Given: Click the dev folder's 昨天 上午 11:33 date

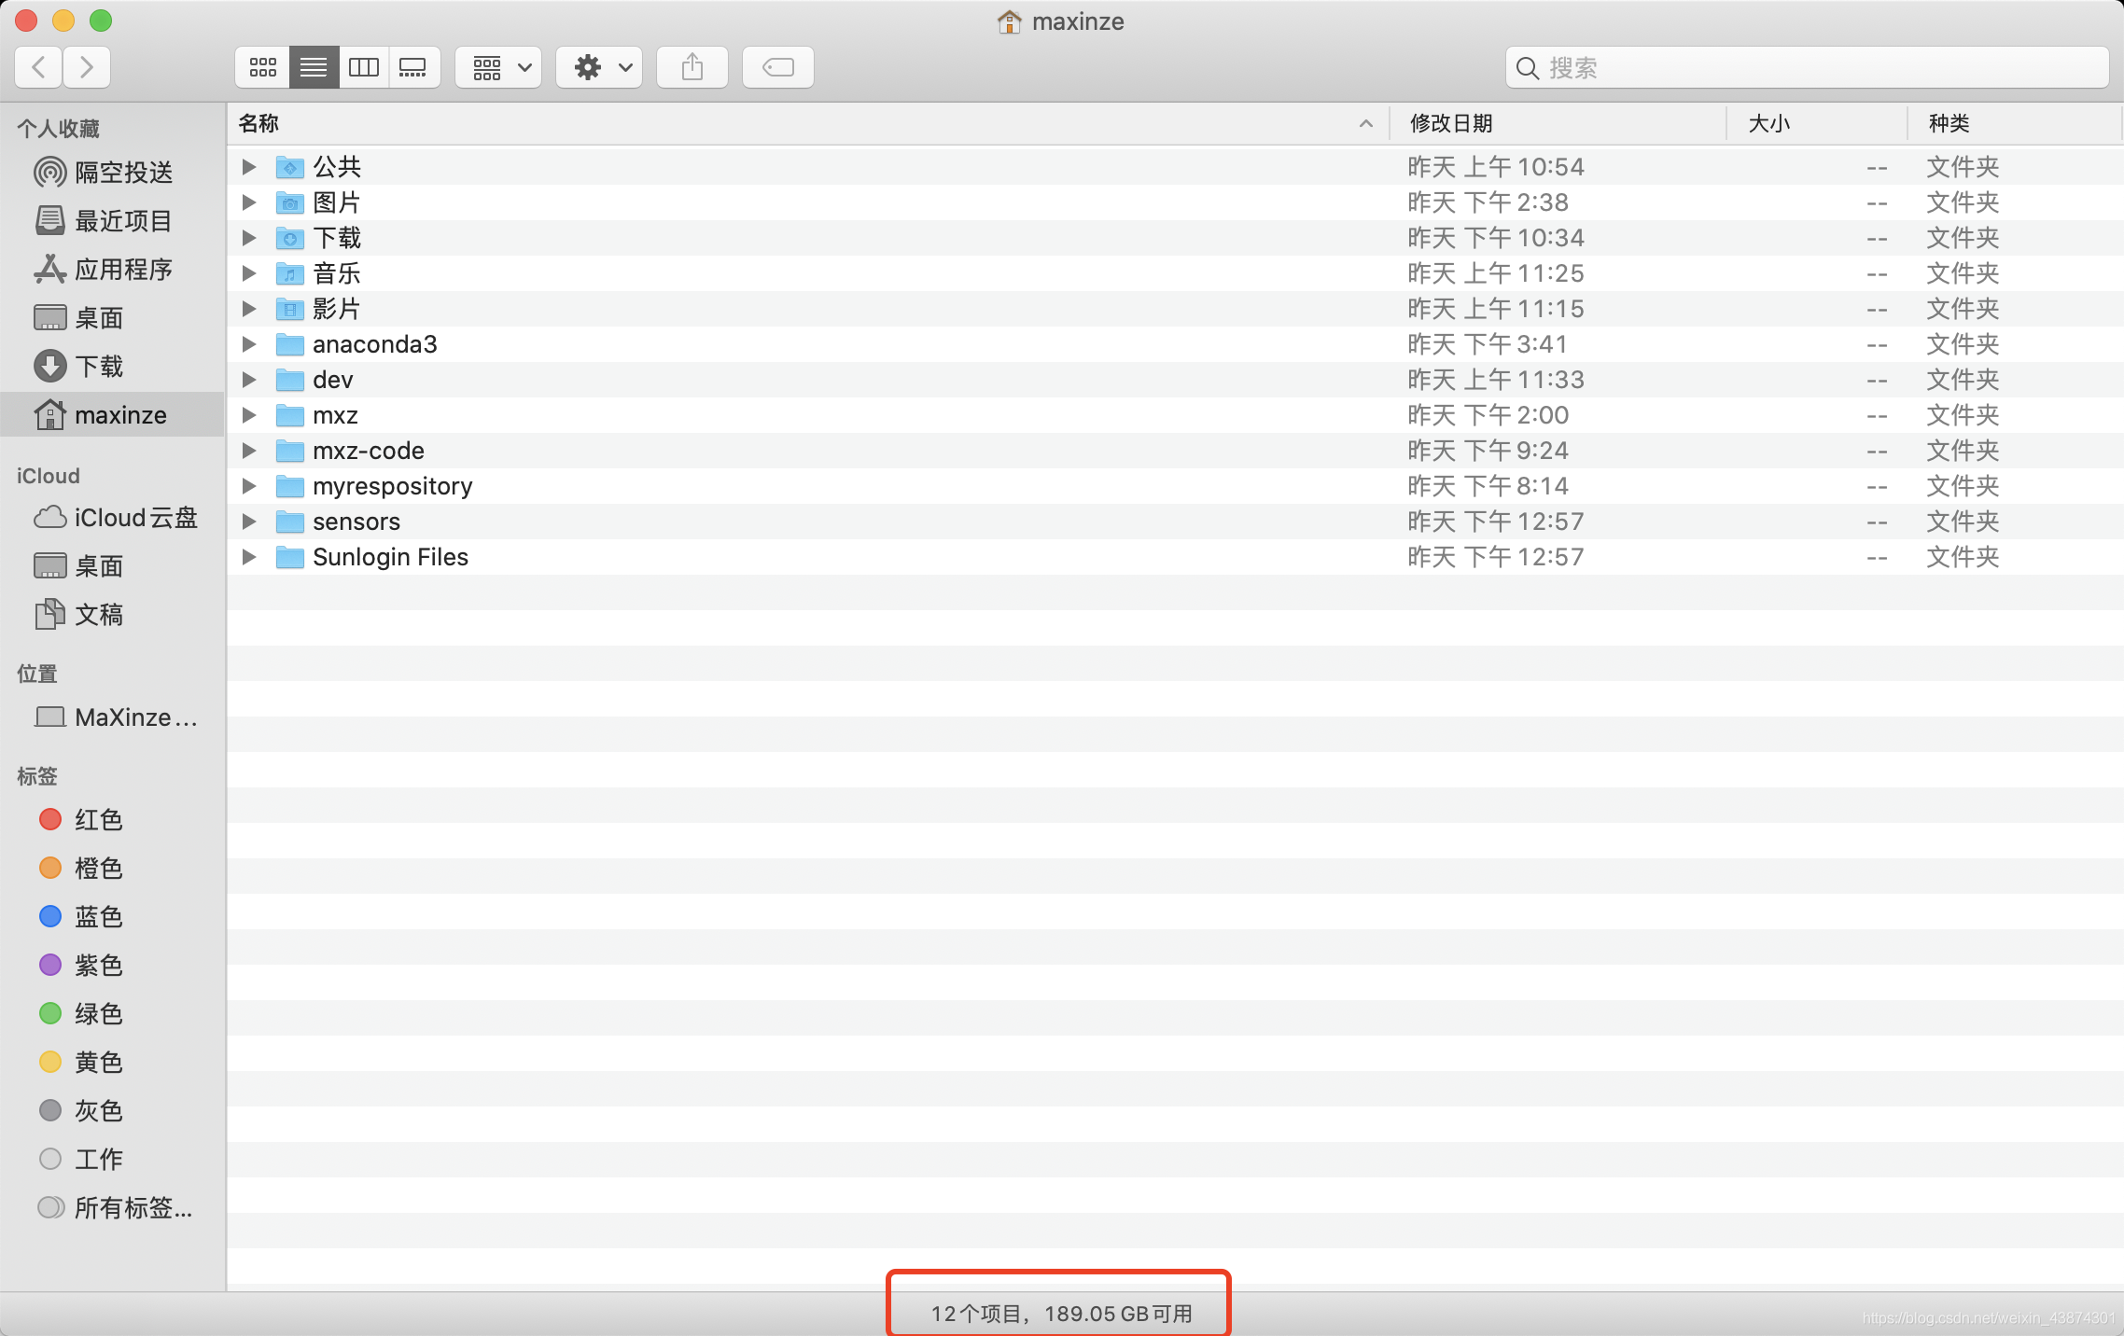Looking at the screenshot, I should coord(1496,380).
